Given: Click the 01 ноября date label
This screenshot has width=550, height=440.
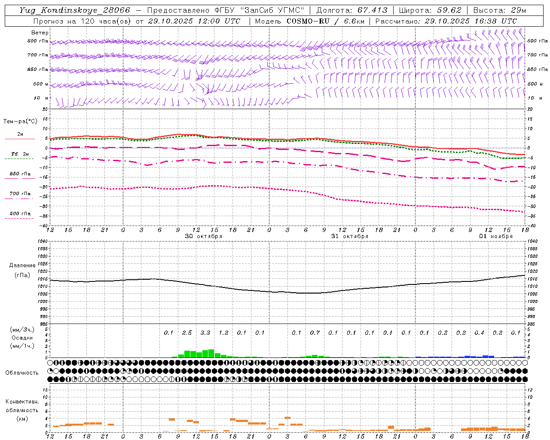Looking at the screenshot, I should pos(496,236).
